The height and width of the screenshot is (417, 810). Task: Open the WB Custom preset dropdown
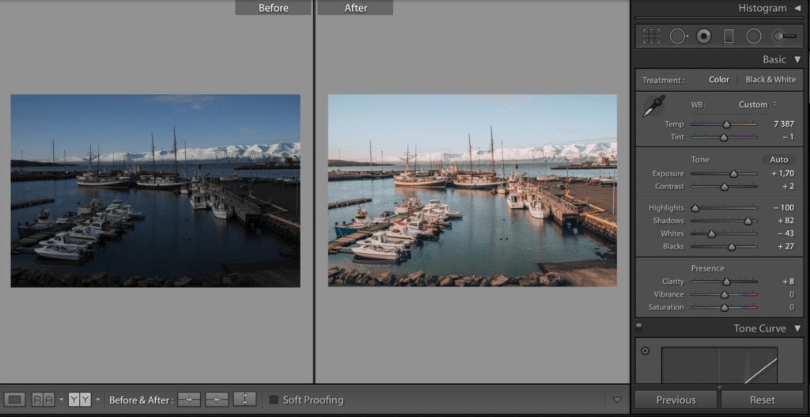pyautogui.click(x=757, y=104)
